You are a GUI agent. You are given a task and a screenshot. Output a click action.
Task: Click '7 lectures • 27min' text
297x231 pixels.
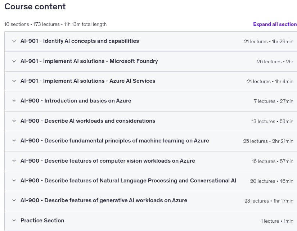274,101
